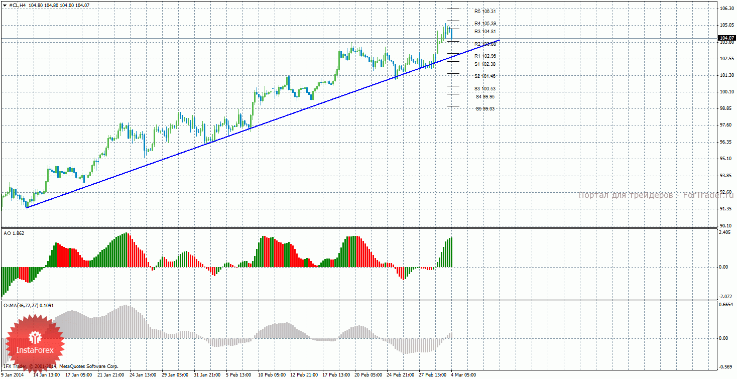The width and height of the screenshot is (737, 379).
Task: Click the IFX Trader MetaQuotes copyright text
Action: click(x=60, y=367)
